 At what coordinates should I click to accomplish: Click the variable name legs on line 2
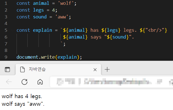point(38,10)
